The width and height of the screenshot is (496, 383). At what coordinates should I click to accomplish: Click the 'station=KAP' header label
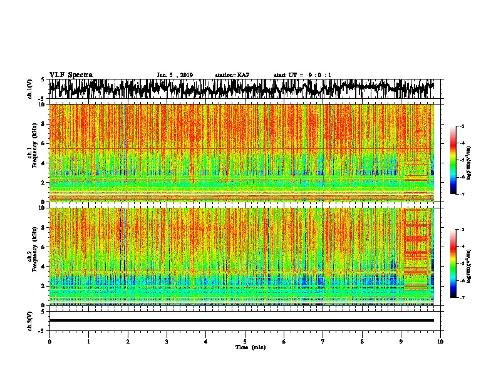(x=232, y=75)
